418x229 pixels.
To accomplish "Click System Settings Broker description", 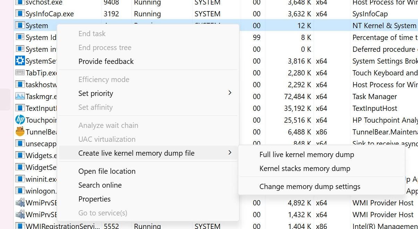I will pos(385,61).
